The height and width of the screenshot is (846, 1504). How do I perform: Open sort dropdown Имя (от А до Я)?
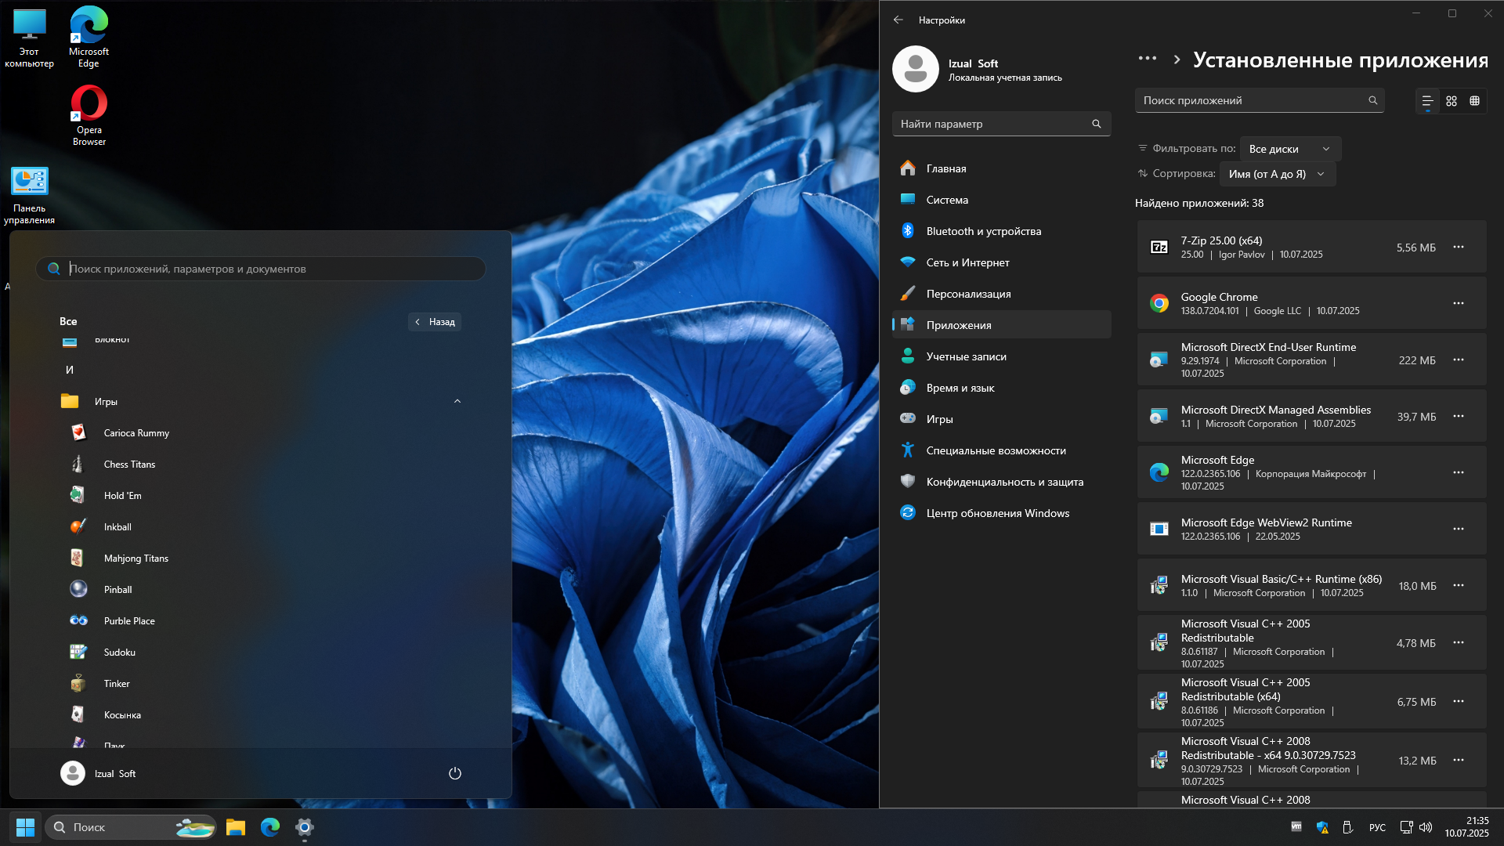point(1277,174)
